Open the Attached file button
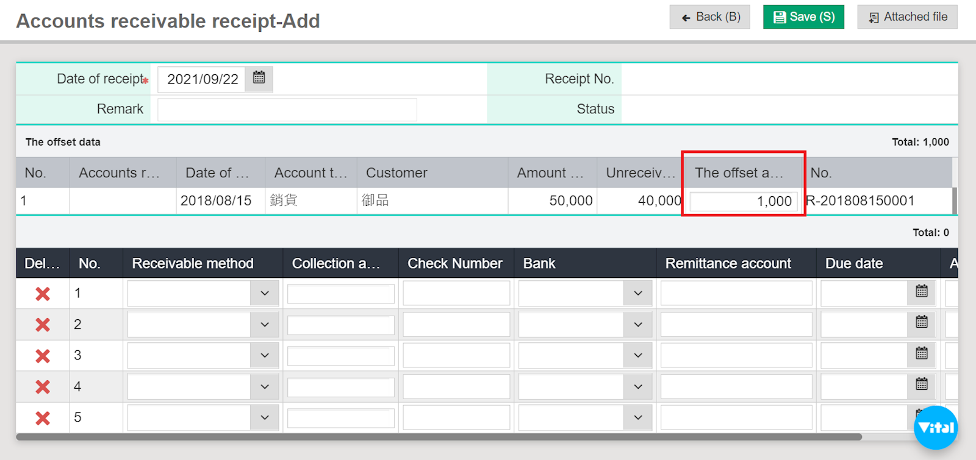The image size is (976, 460). tap(907, 17)
